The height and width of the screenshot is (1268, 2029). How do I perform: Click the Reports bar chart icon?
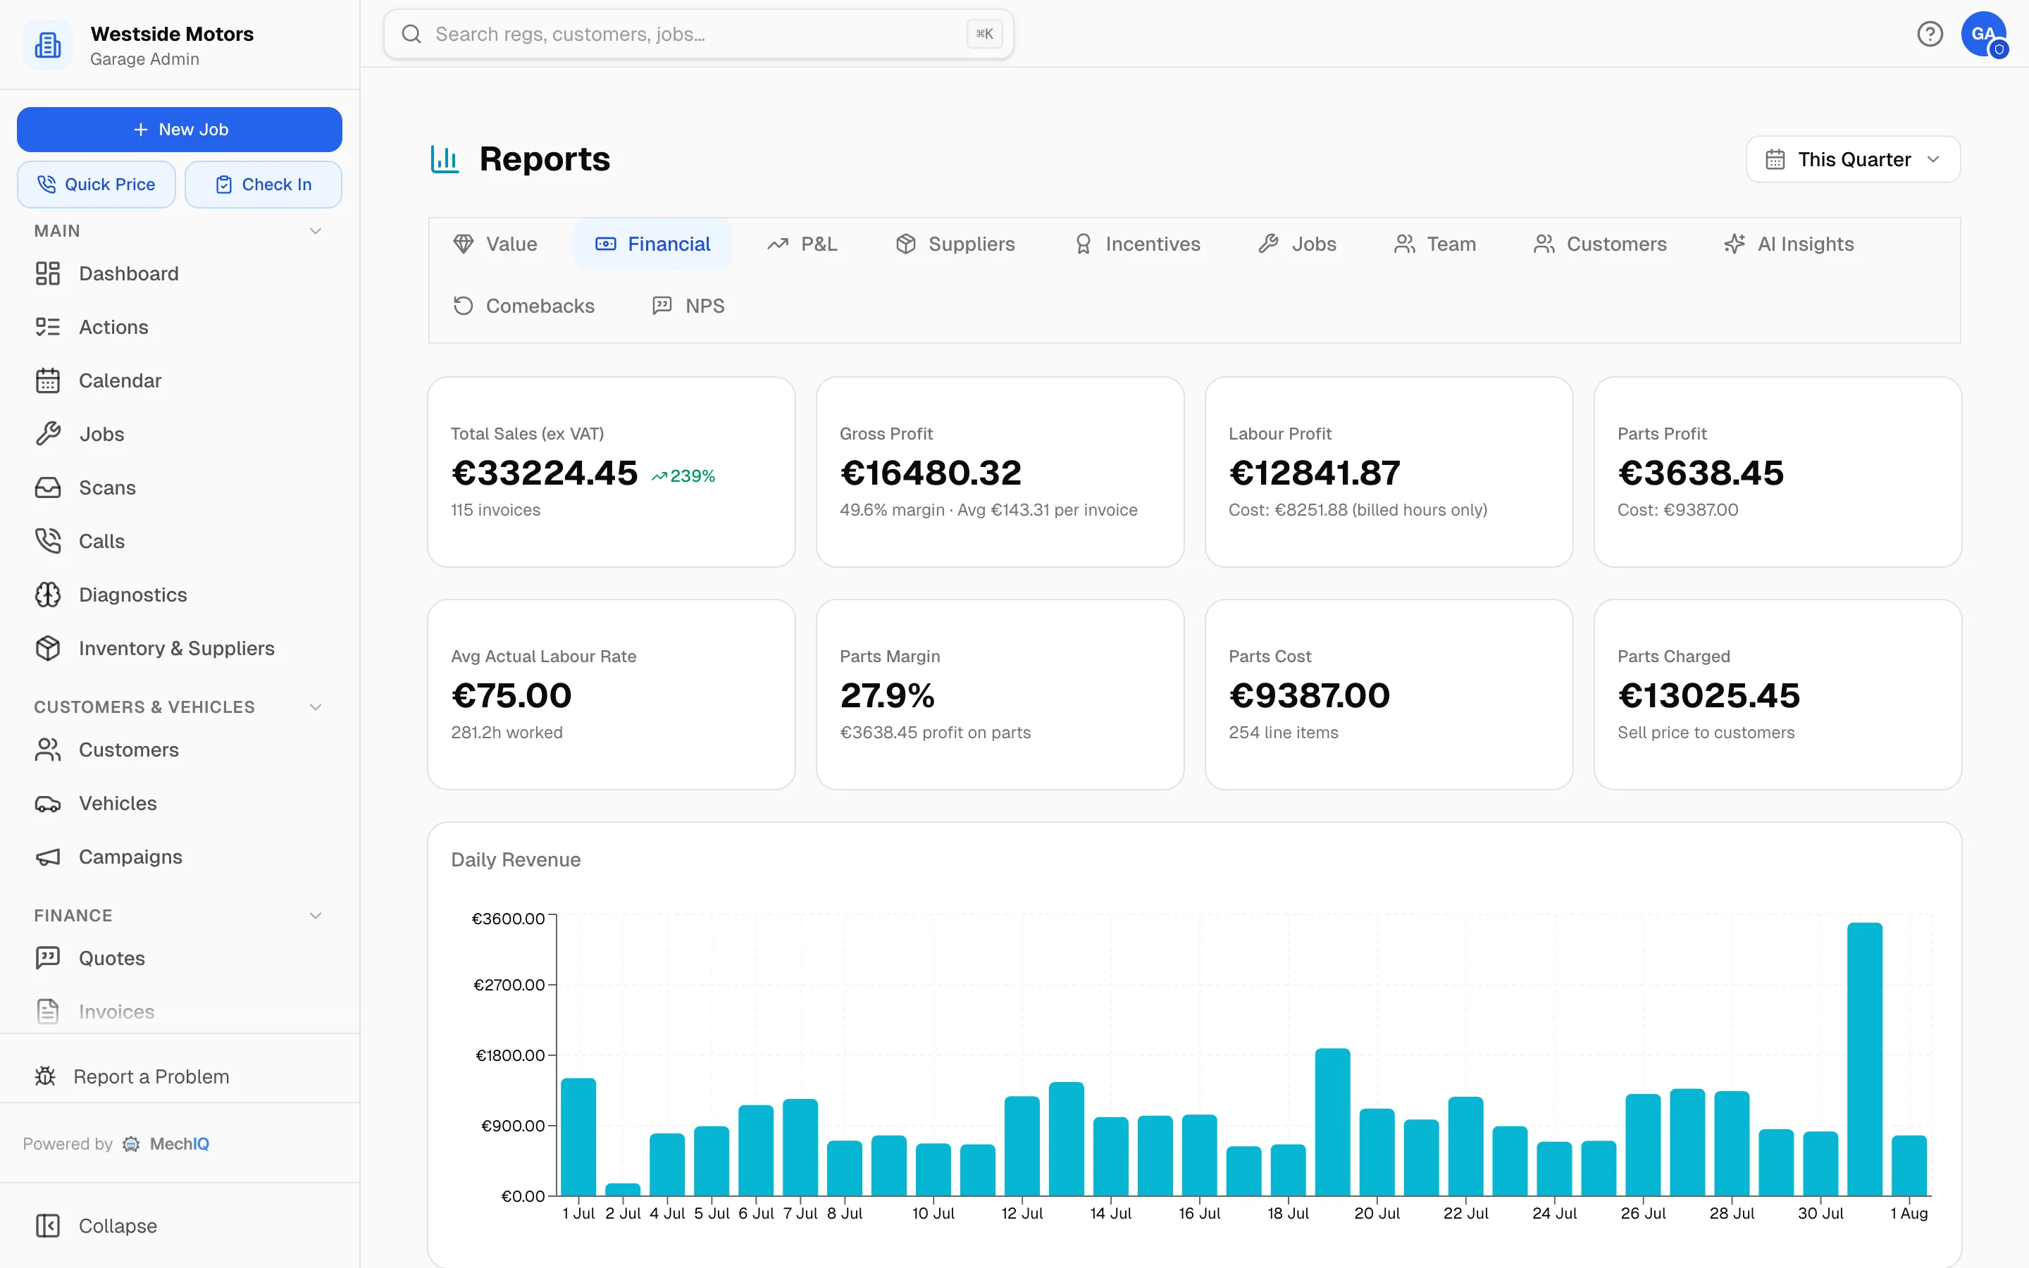[445, 159]
